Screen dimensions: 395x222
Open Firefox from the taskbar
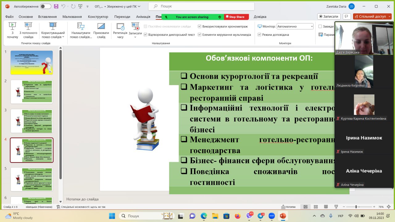point(238,216)
